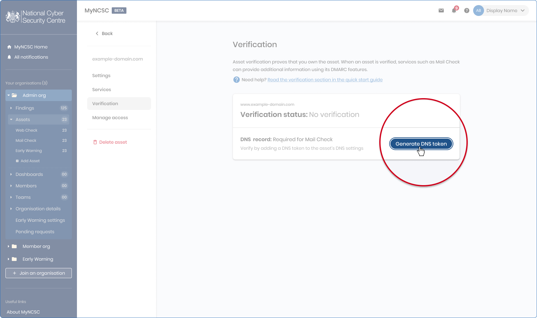Click the National Cyber Security Centre logo

(35, 17)
